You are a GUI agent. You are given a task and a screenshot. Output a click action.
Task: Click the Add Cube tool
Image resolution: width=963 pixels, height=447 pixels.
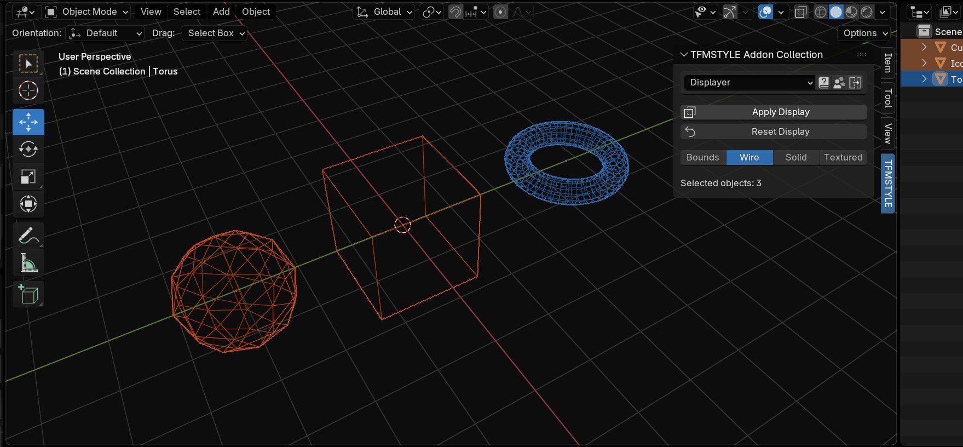pyautogui.click(x=28, y=295)
